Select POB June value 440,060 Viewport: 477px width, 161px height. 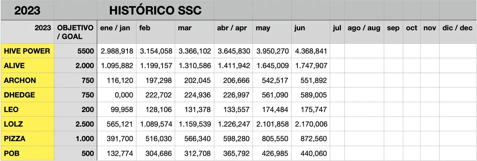coord(310,153)
